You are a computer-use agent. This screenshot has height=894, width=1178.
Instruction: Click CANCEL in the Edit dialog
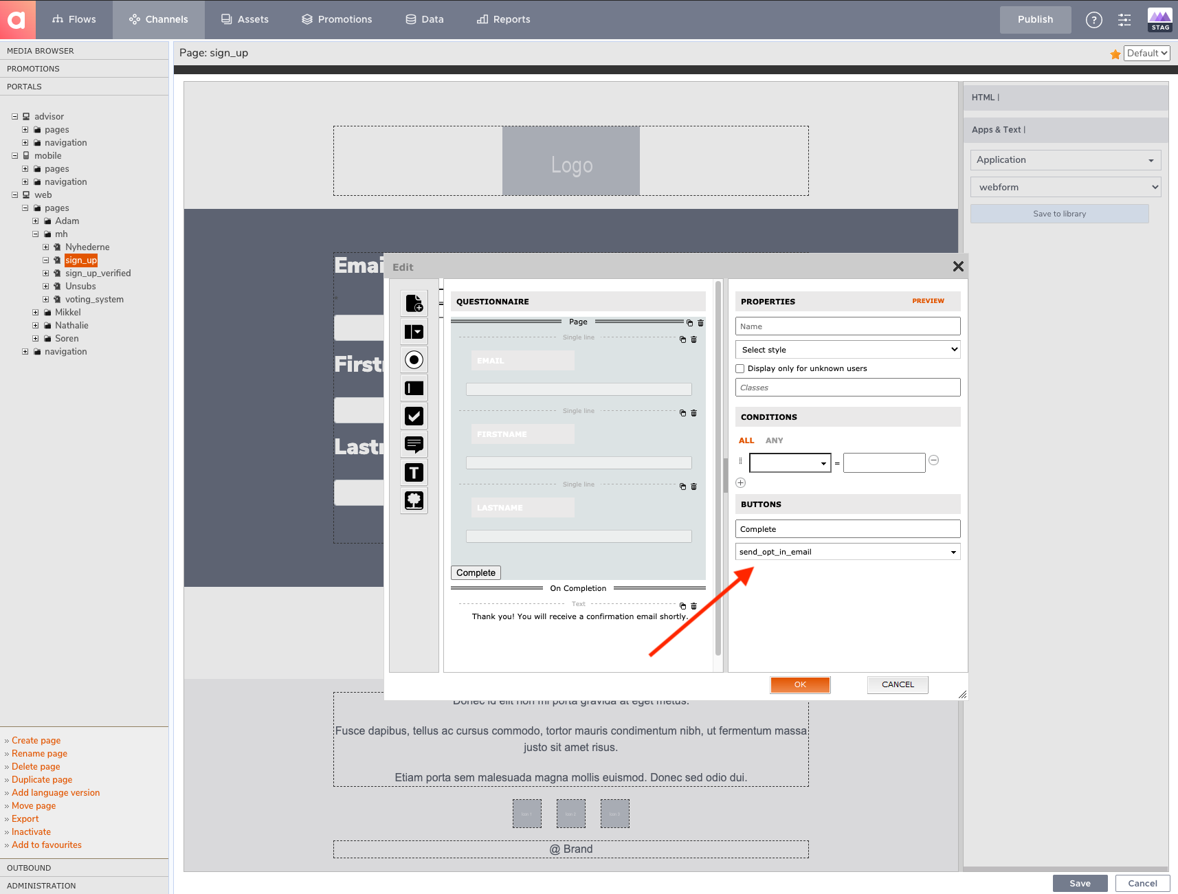[x=898, y=684]
